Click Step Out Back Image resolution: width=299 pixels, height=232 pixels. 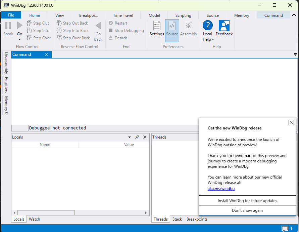72,23
